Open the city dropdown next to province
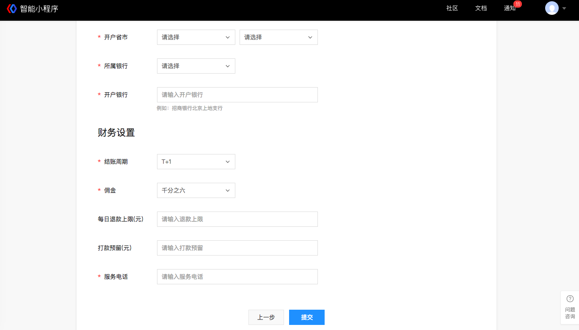The height and width of the screenshot is (330, 579). (278, 37)
